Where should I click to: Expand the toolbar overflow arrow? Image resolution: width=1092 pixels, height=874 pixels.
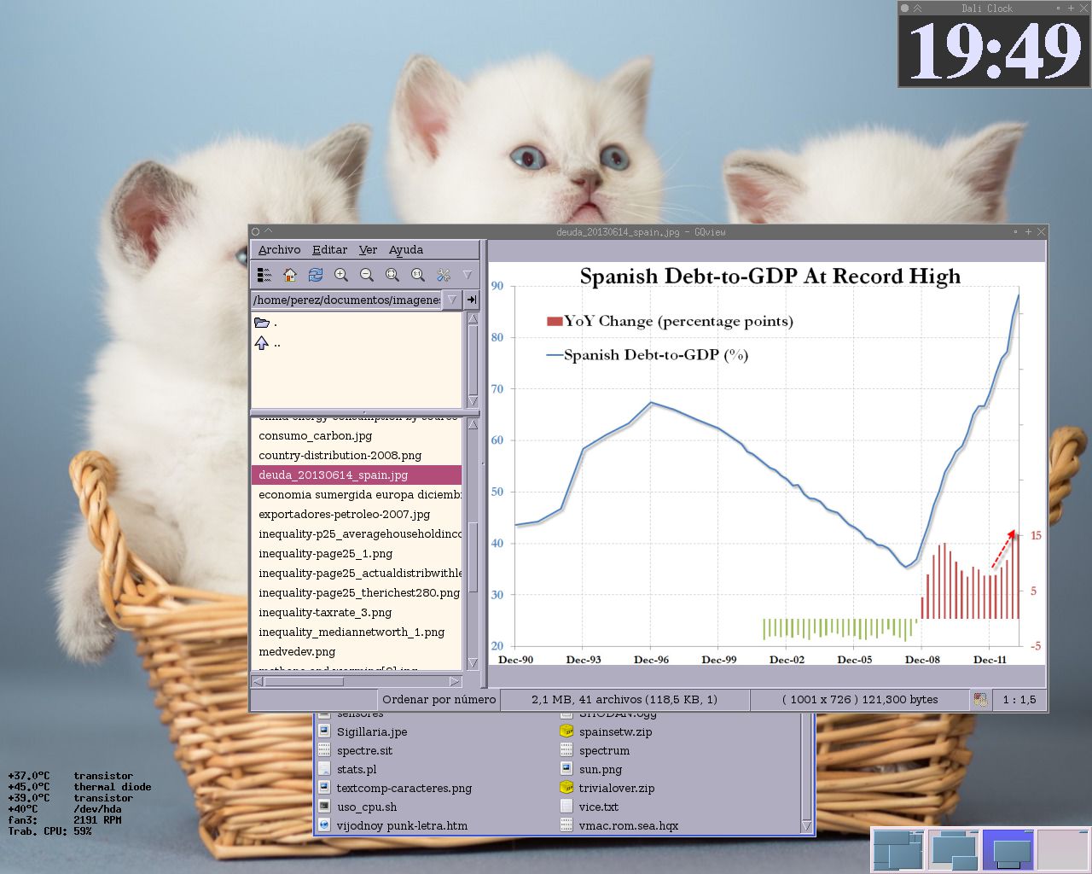click(468, 275)
